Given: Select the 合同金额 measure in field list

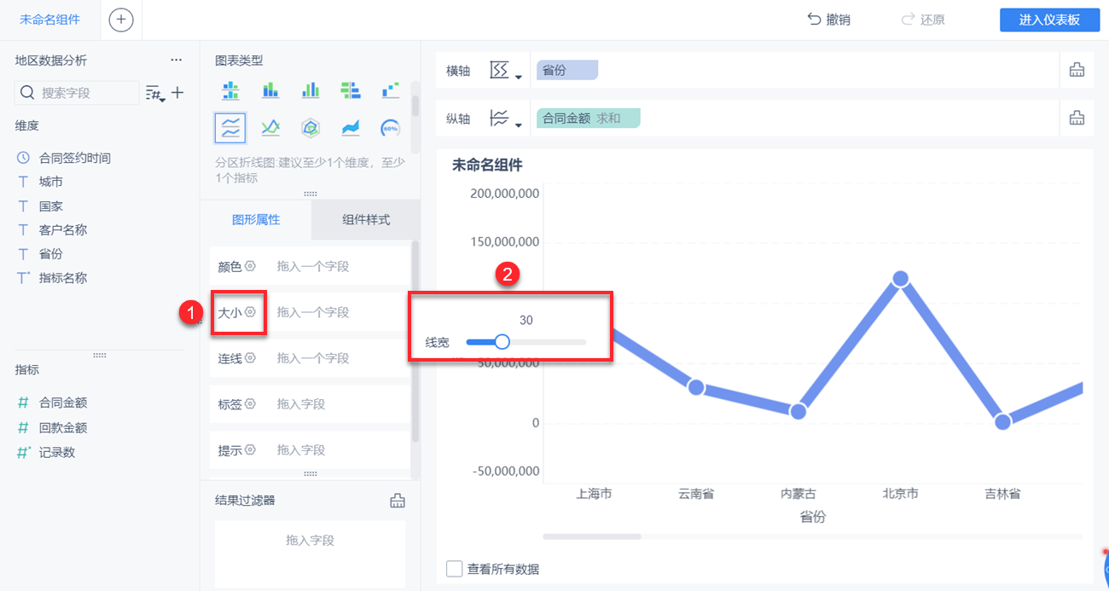Looking at the screenshot, I should click(x=52, y=403).
